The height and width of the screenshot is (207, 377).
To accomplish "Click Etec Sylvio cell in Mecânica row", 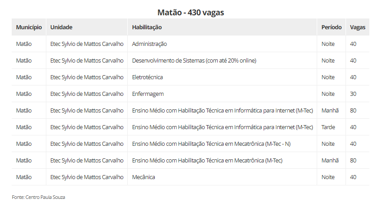I will (86, 177).
